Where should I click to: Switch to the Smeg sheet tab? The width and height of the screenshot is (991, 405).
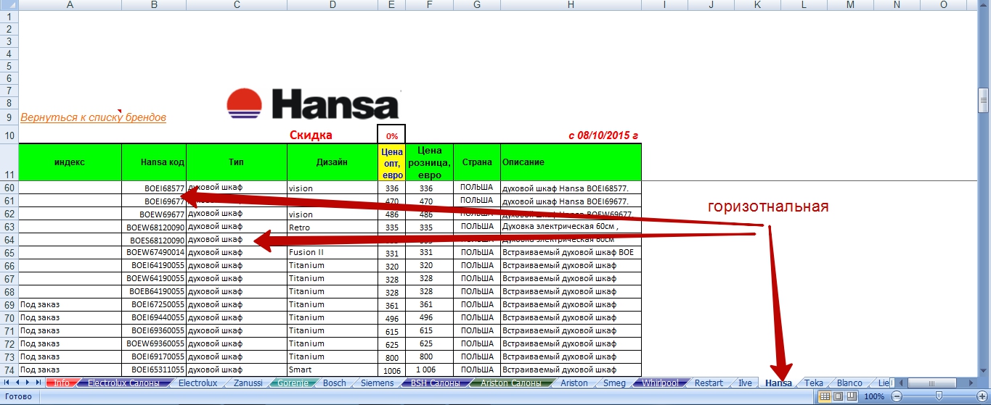[614, 383]
